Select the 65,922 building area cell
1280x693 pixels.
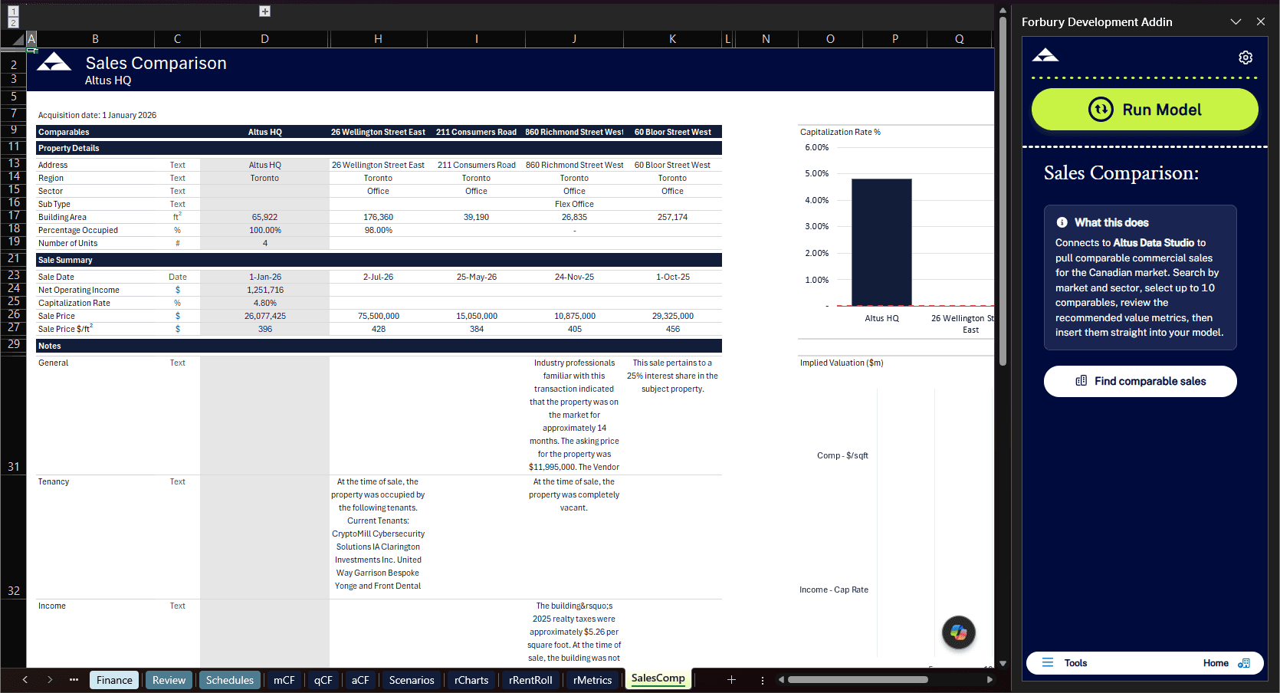(265, 217)
